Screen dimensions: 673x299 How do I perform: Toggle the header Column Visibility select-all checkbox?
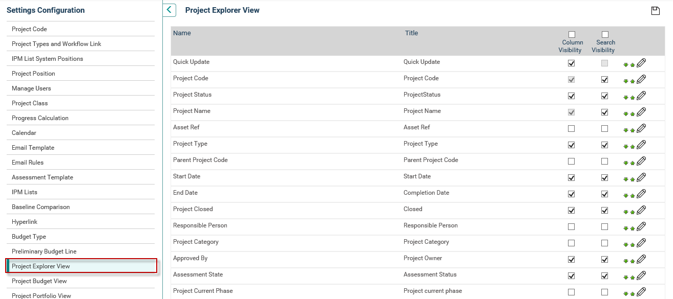[x=572, y=35]
